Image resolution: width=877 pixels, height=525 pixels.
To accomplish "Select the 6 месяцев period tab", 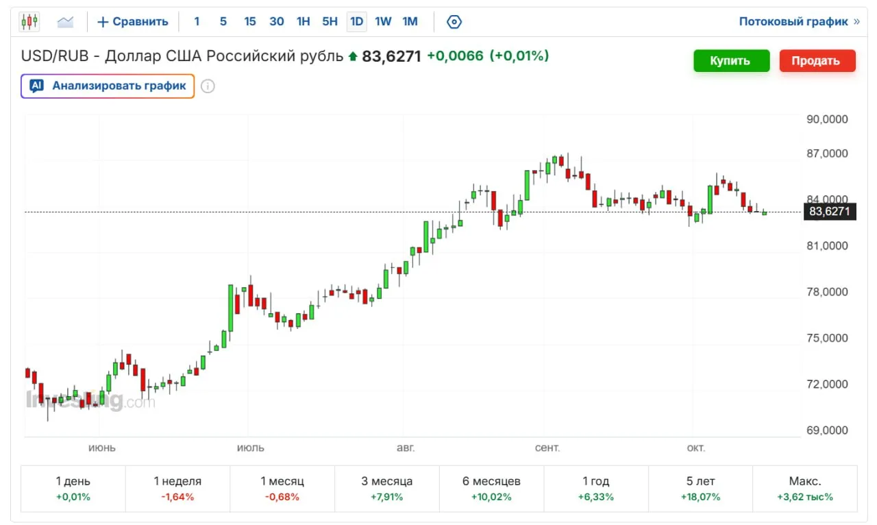I will pos(491,489).
